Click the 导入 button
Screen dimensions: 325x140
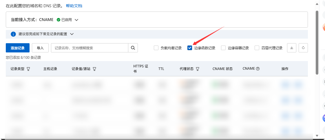click(x=40, y=48)
